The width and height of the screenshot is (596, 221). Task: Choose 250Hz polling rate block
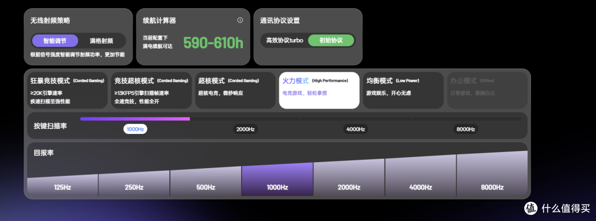134,184
